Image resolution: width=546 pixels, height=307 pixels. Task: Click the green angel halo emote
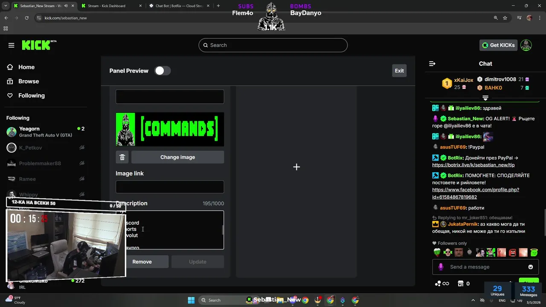(x=534, y=252)
